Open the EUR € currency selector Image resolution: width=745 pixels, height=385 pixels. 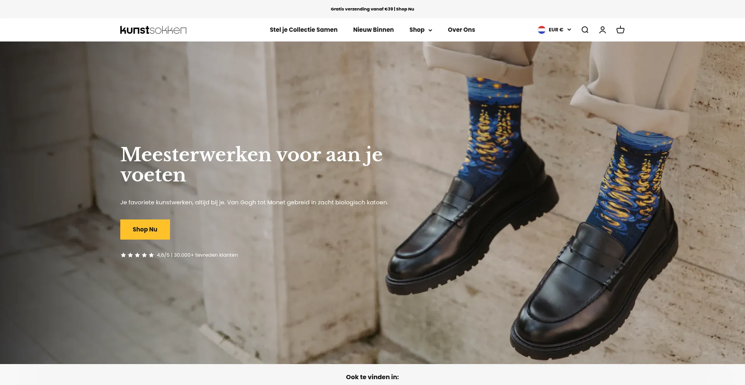click(x=554, y=30)
